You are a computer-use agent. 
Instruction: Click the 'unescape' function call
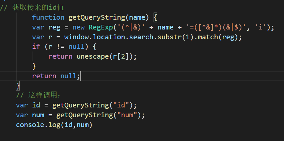pyautogui.click(x=93, y=57)
